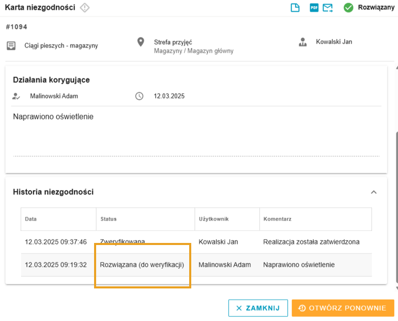Image resolution: width=398 pixels, height=321 pixels.
Task: Click the warning diamond icon by title
Action: pos(85,8)
